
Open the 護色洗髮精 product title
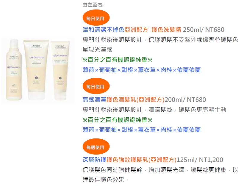pyautogui.click(x=132, y=29)
